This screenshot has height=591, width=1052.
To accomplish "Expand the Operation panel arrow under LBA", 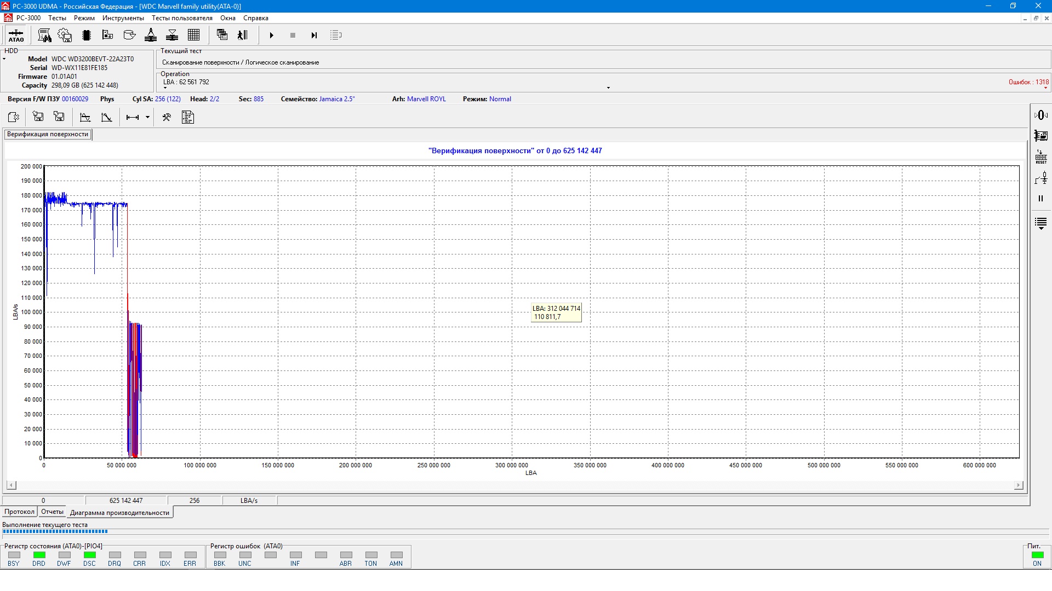I will pos(165,88).
